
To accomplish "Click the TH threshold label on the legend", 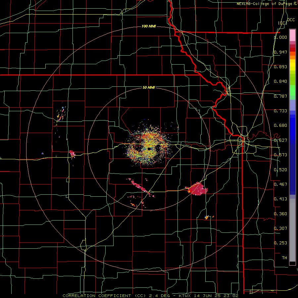I will (x=284, y=258).
